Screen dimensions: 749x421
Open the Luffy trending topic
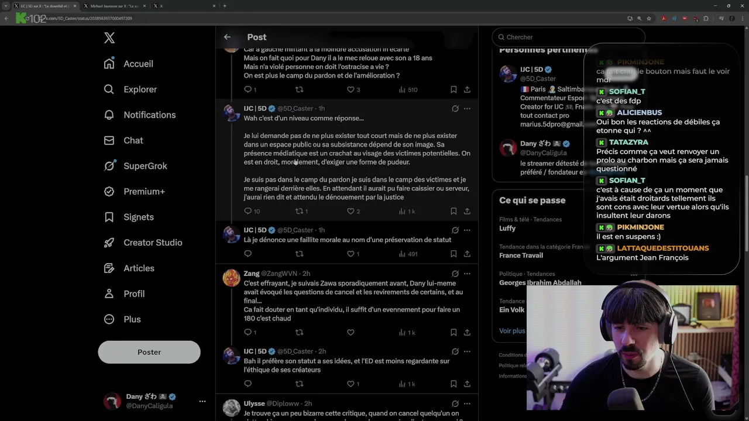point(507,229)
